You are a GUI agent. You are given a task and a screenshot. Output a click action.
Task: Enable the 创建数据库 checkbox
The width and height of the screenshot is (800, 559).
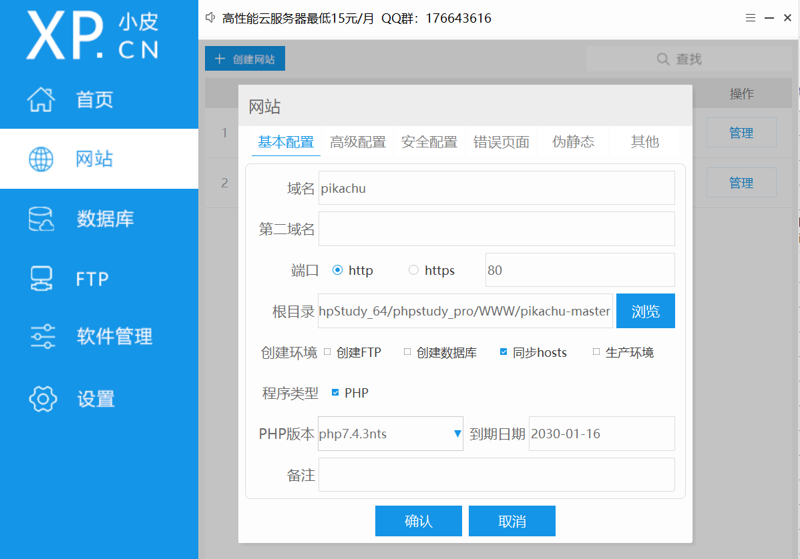pos(407,352)
